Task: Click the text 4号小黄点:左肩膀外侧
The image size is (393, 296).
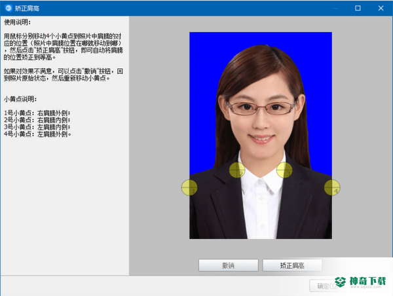Action: (x=37, y=134)
